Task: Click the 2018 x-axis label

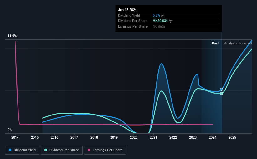Action: point(94,137)
